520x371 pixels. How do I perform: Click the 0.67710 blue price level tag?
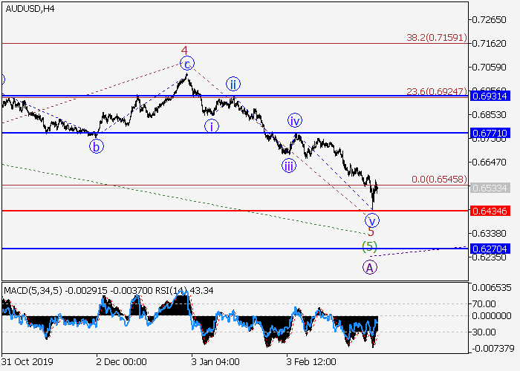point(489,133)
